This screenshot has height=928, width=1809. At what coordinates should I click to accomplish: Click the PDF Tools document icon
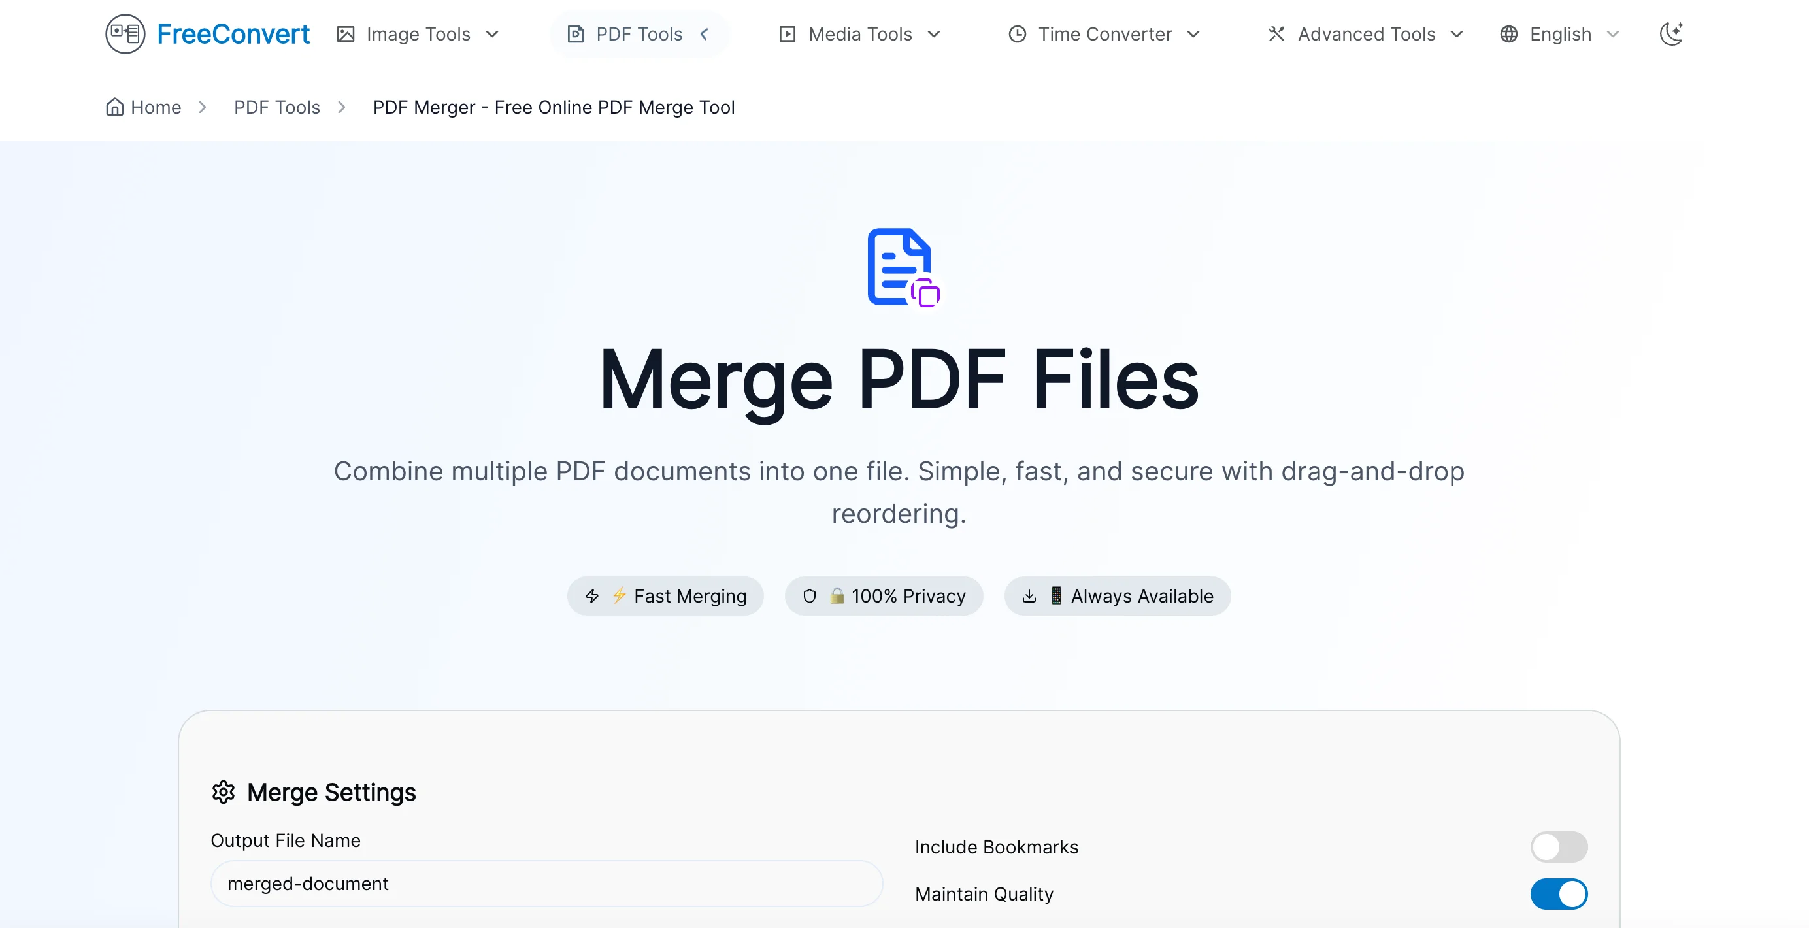[x=576, y=33]
